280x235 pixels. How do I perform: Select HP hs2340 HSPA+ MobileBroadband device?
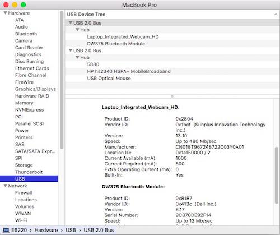point(129,71)
